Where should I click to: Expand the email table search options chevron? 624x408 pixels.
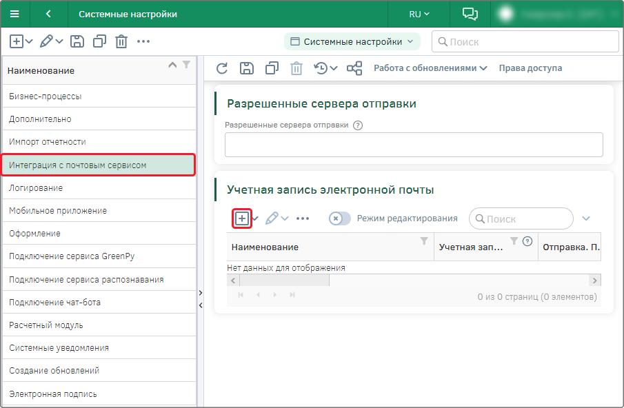[x=586, y=218]
